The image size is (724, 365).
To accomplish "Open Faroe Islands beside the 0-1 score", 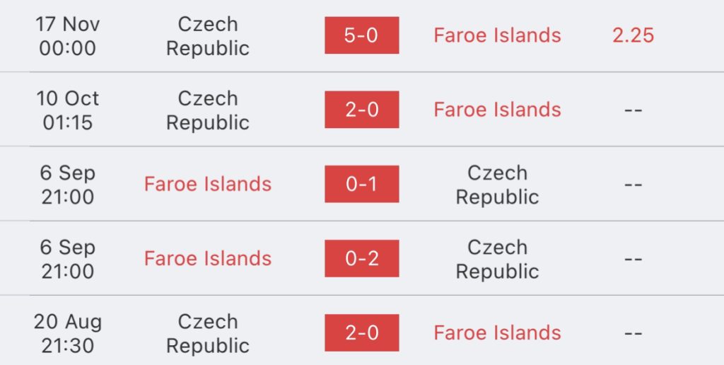I will click(x=208, y=184).
